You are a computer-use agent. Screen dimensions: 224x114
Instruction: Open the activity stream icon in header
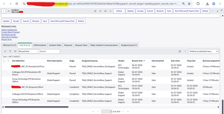(x=100, y=11)
